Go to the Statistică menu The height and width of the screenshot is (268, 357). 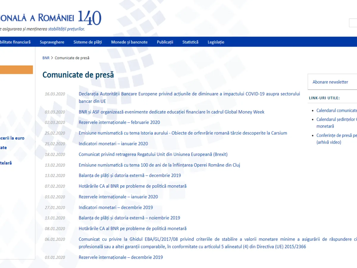coord(190,42)
